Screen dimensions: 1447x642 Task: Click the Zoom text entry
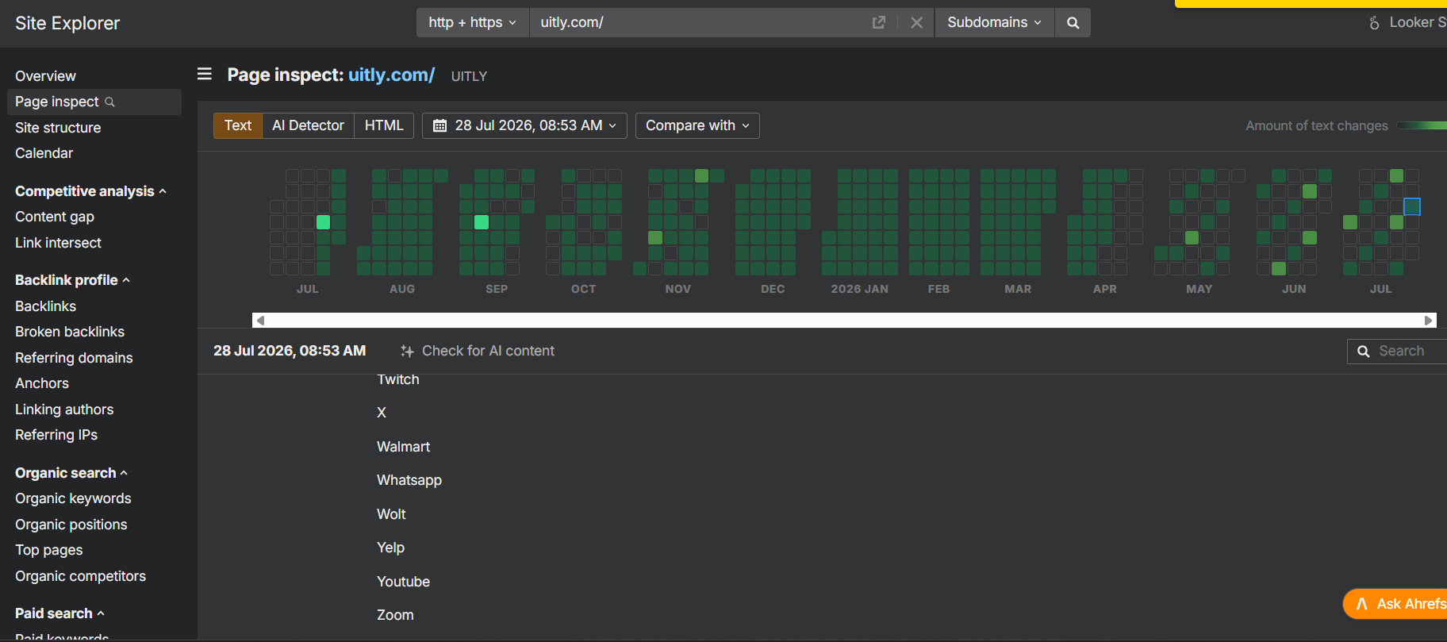click(x=395, y=615)
